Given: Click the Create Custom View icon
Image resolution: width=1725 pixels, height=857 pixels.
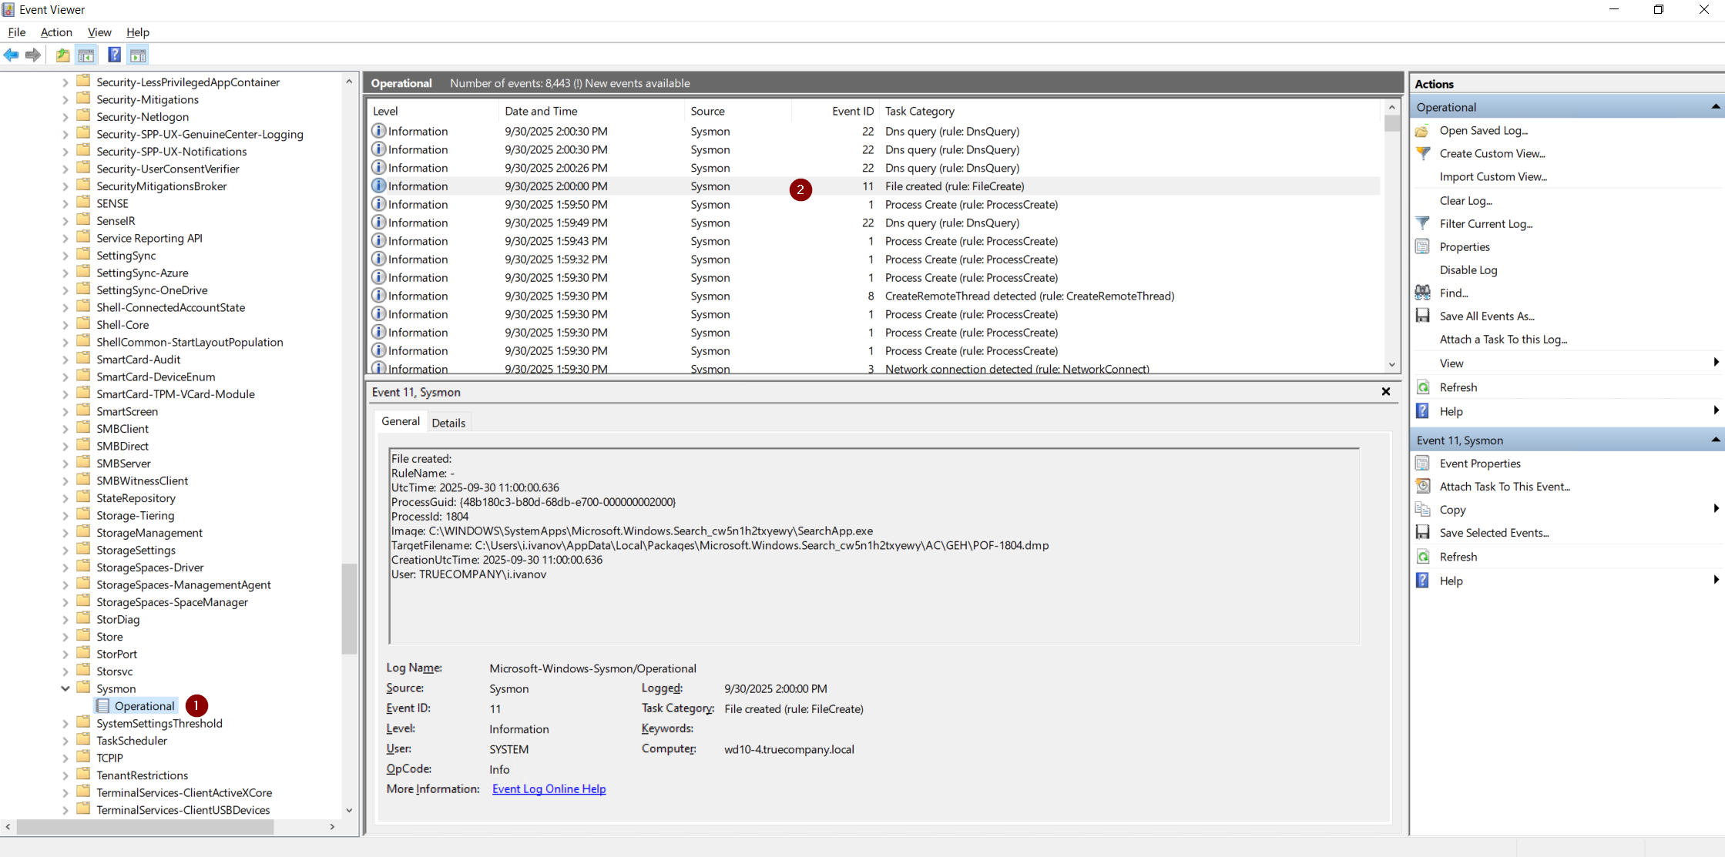Looking at the screenshot, I should (1423, 153).
